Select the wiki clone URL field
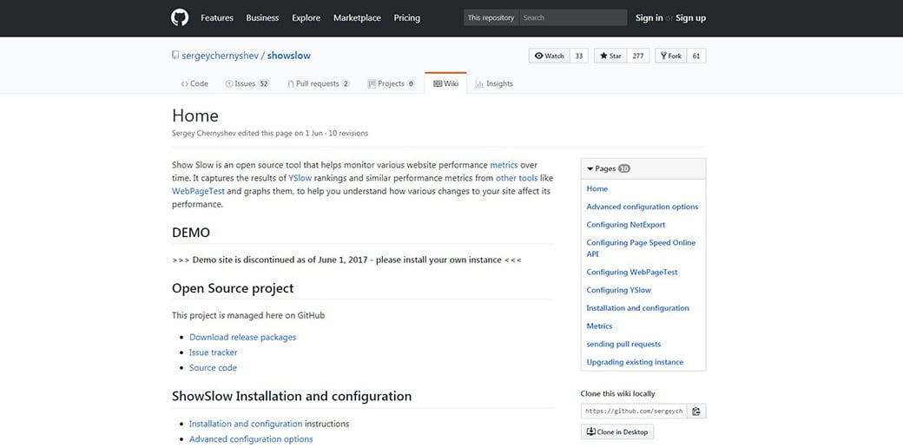Image resolution: width=903 pixels, height=448 pixels. [x=633, y=411]
